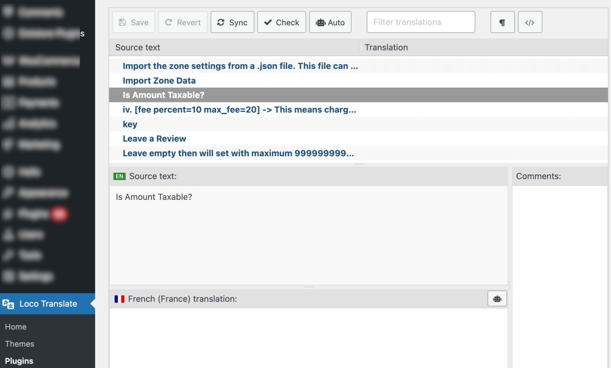This screenshot has width=611, height=368.
Task: Click the Source text pane containing 'Is Amount Taxable?'
Action: tap(309, 235)
